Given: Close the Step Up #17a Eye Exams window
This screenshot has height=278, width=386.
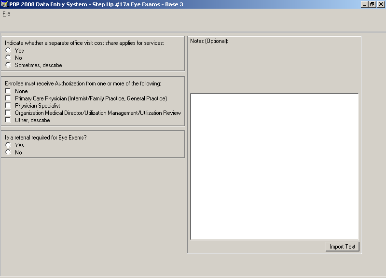Looking at the screenshot, I should coord(381,4).
